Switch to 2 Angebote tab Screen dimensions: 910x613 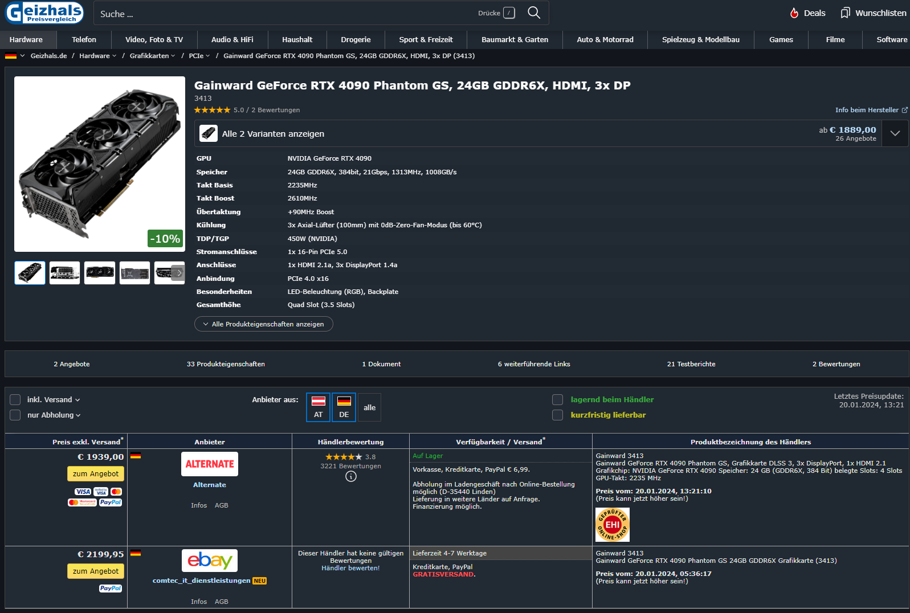(72, 364)
